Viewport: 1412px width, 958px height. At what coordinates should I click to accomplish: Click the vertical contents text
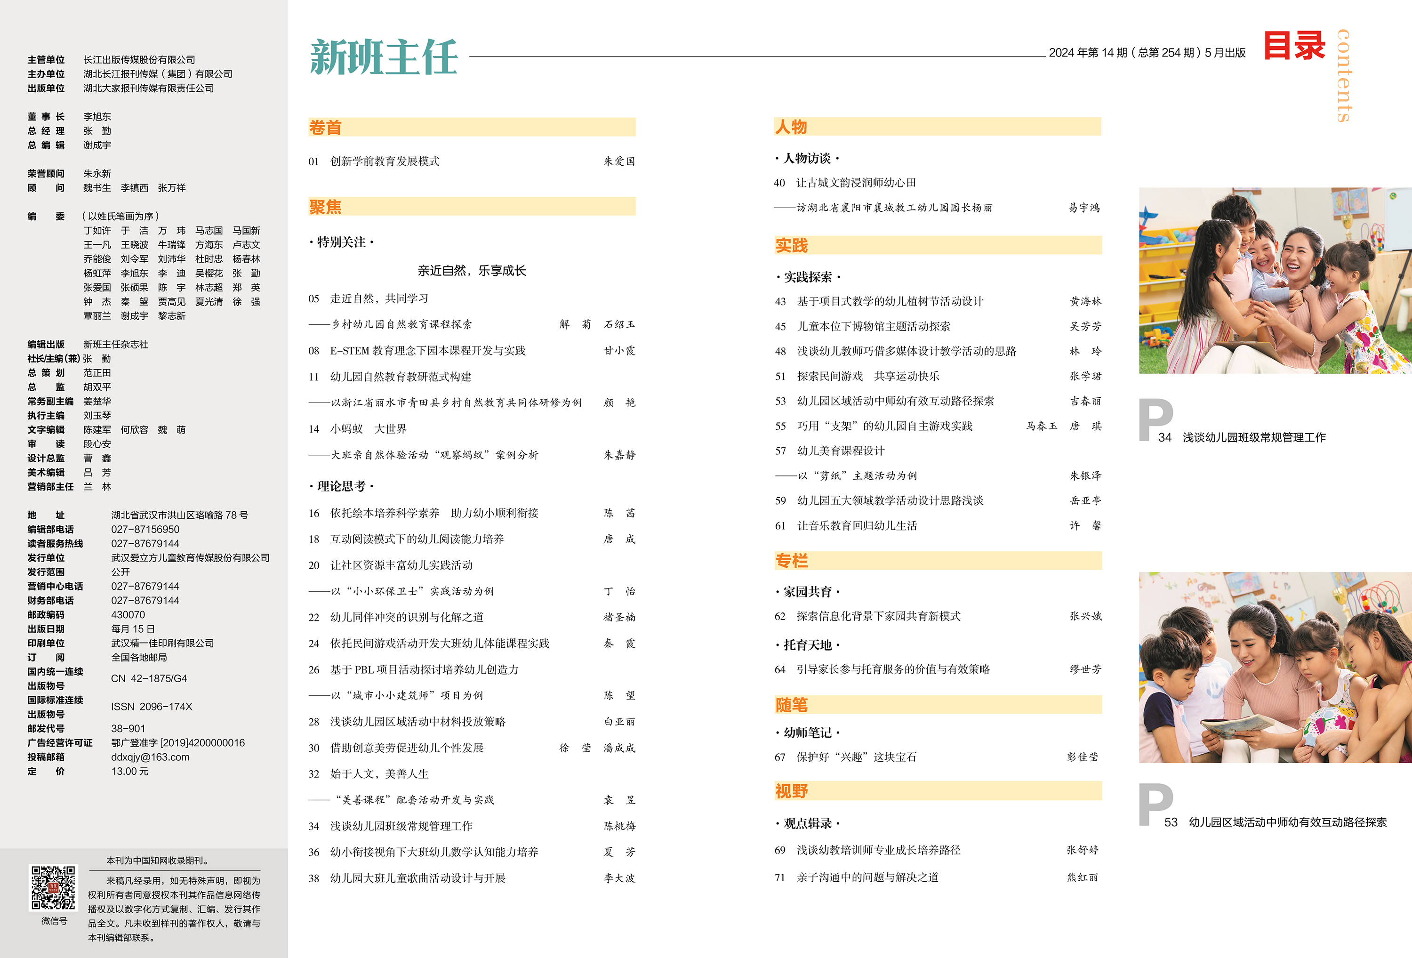[x=1344, y=75]
